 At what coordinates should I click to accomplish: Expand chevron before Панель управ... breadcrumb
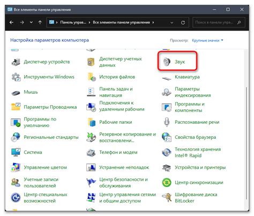(57, 23)
